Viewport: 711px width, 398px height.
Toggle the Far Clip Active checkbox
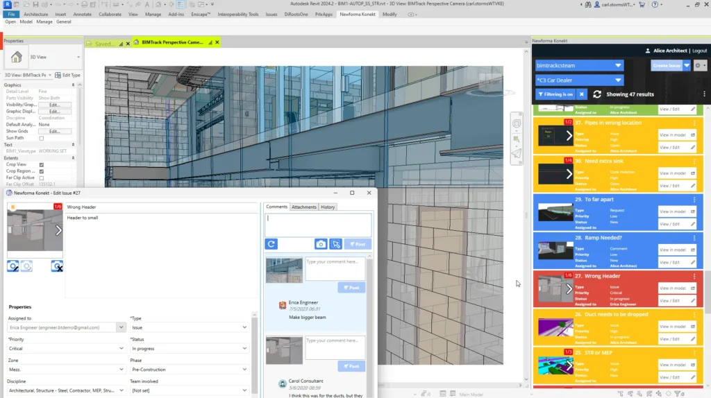pyautogui.click(x=42, y=178)
